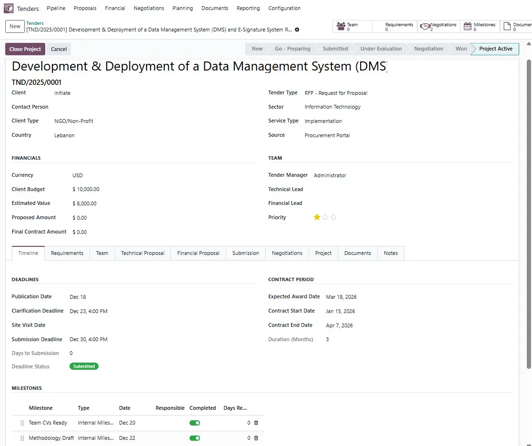Viewport: 532px width, 446px height.
Task: Toggle completed for Team CVs Ready
Action: coord(195,423)
